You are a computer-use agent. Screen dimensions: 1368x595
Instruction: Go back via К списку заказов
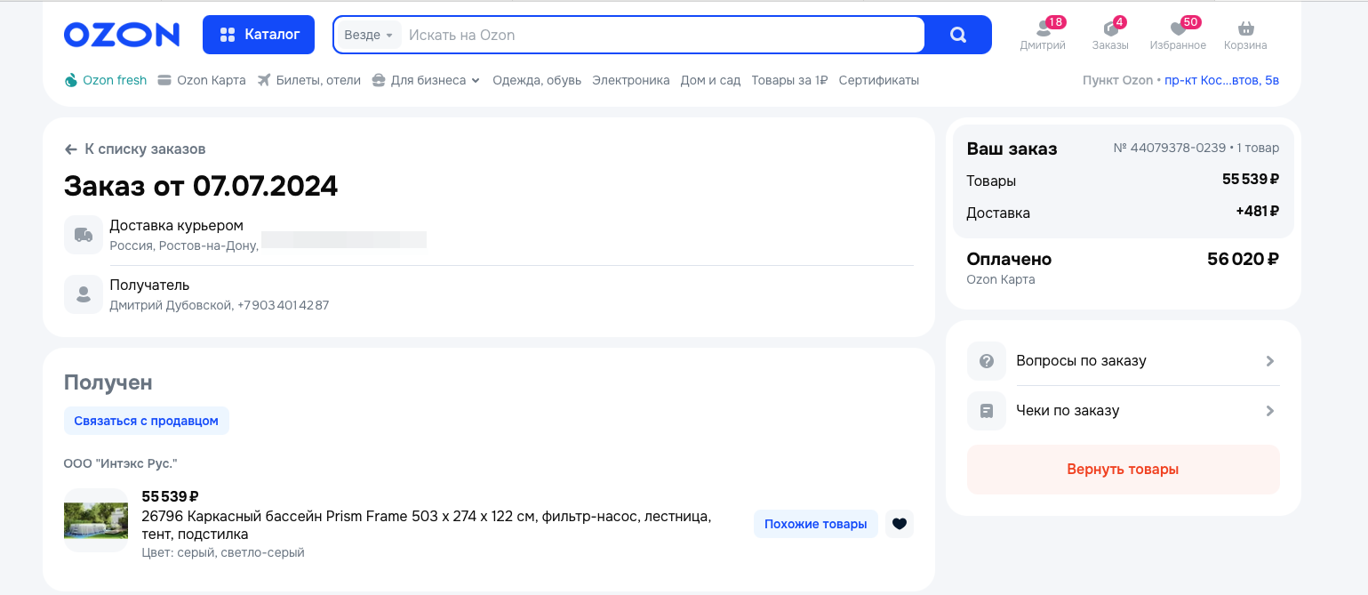[x=135, y=149]
